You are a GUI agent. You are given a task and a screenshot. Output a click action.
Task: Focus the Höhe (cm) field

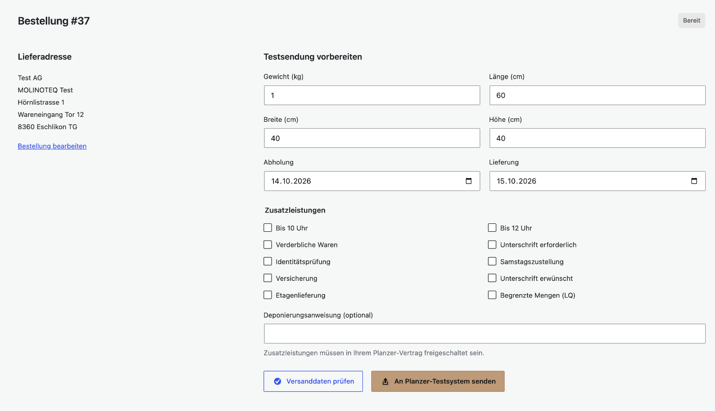pos(598,138)
